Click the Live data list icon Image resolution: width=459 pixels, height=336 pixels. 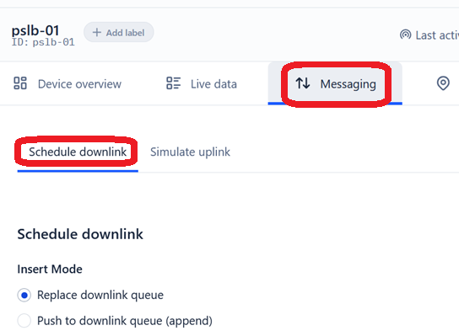pyautogui.click(x=173, y=83)
